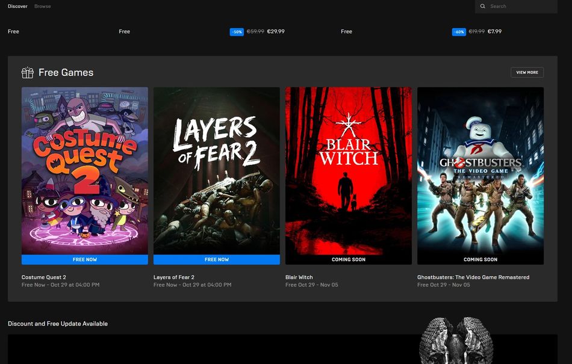The width and height of the screenshot is (572, 364).
Task: Open Ghostbusters: The Video Game Remastered title
Action: pyautogui.click(x=473, y=277)
